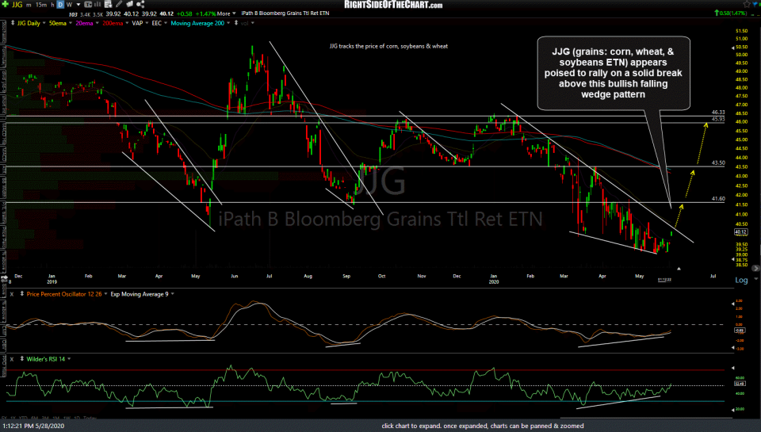Switch chart to 15m timeframe
Image resolution: width=761 pixels, height=432 pixels.
(x=41, y=5)
